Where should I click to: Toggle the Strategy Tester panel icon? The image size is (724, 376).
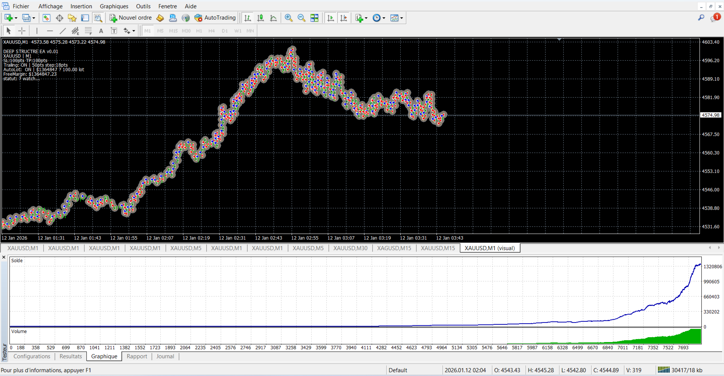pyautogui.click(x=98, y=18)
